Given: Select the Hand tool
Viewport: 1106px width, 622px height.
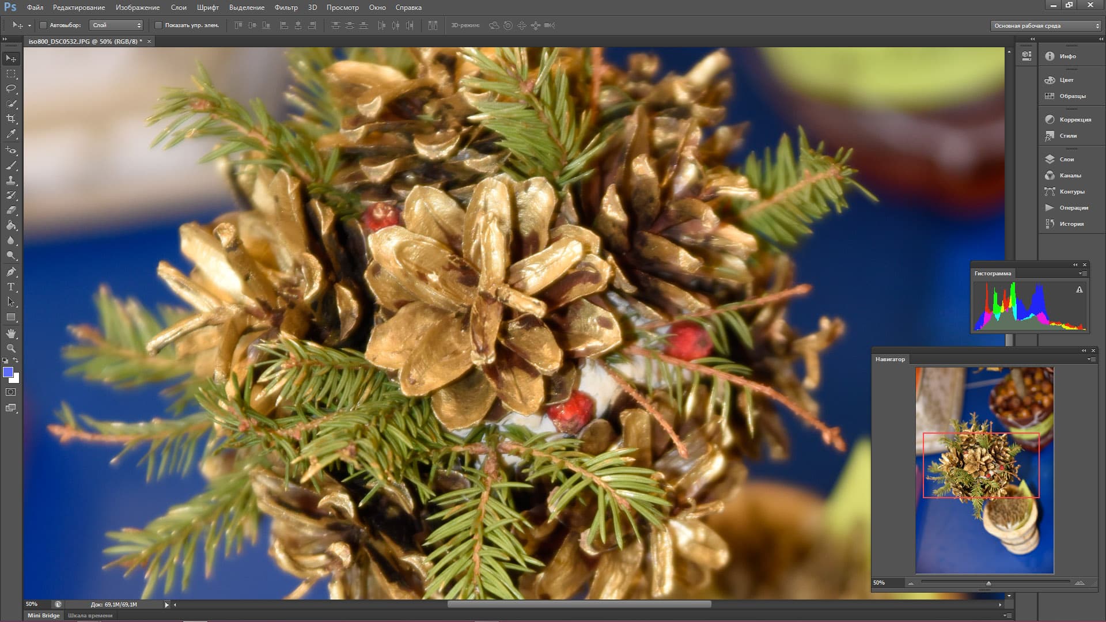Looking at the screenshot, I should (x=11, y=333).
